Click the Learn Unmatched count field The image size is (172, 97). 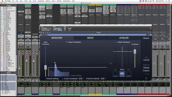pyautogui.click(x=81, y=79)
